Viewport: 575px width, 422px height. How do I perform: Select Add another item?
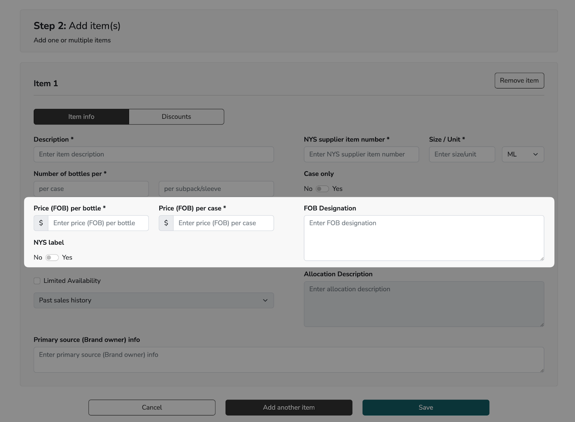coord(289,407)
